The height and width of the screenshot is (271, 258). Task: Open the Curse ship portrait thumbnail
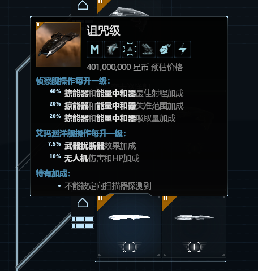[58, 45]
